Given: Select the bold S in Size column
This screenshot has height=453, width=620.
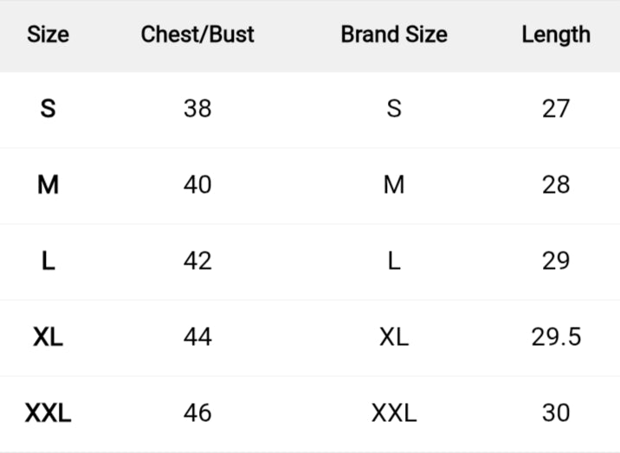Looking at the screenshot, I should pos(48,109).
